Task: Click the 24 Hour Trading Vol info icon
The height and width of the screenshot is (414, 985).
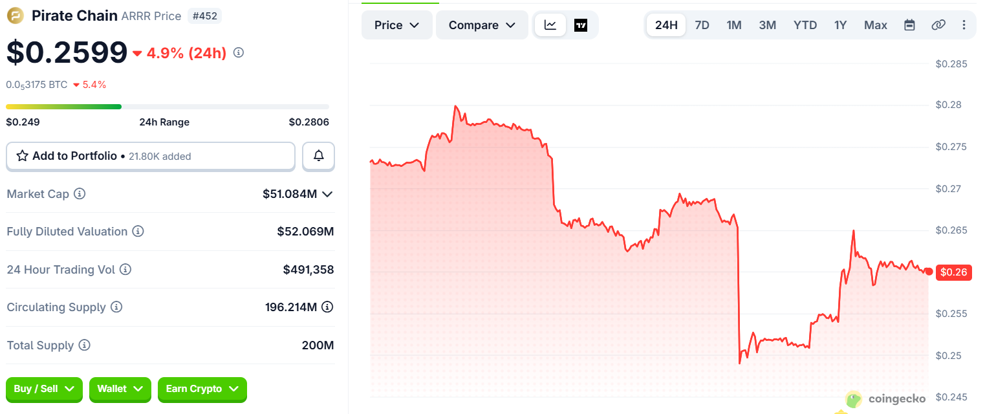Action: click(x=125, y=269)
